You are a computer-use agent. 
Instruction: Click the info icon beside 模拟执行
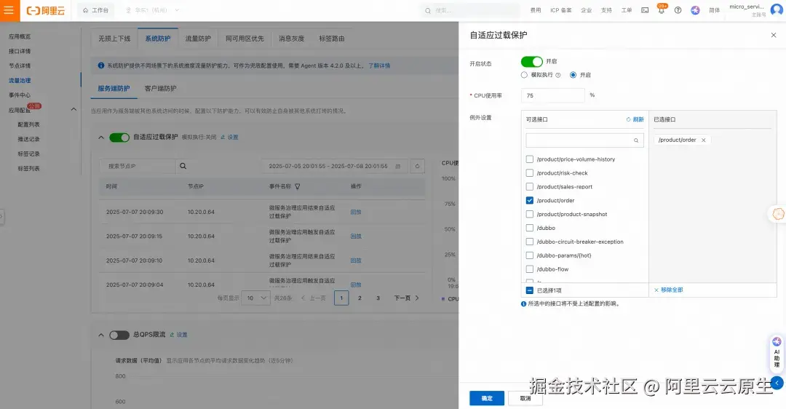coord(557,75)
